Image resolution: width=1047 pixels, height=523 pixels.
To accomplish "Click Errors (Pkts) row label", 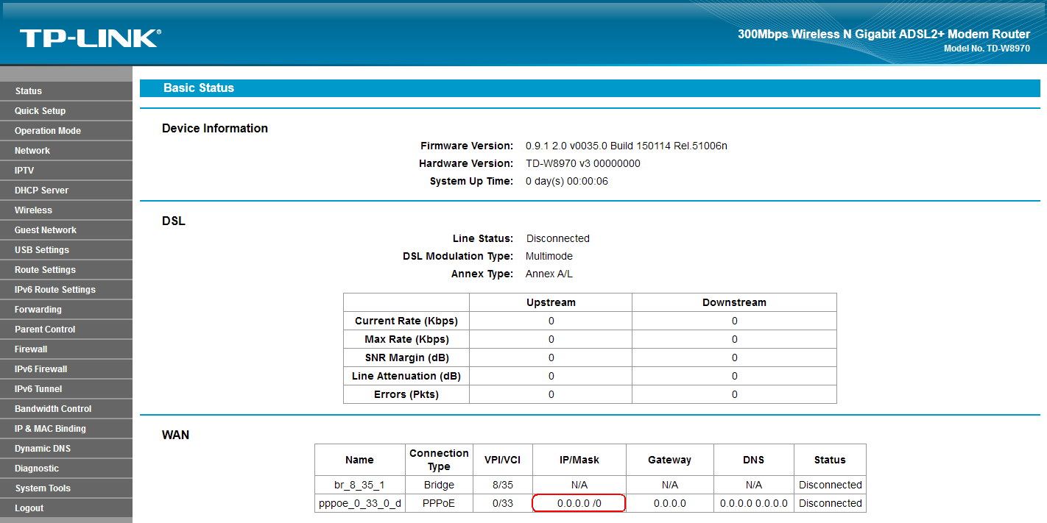I will pyautogui.click(x=406, y=394).
